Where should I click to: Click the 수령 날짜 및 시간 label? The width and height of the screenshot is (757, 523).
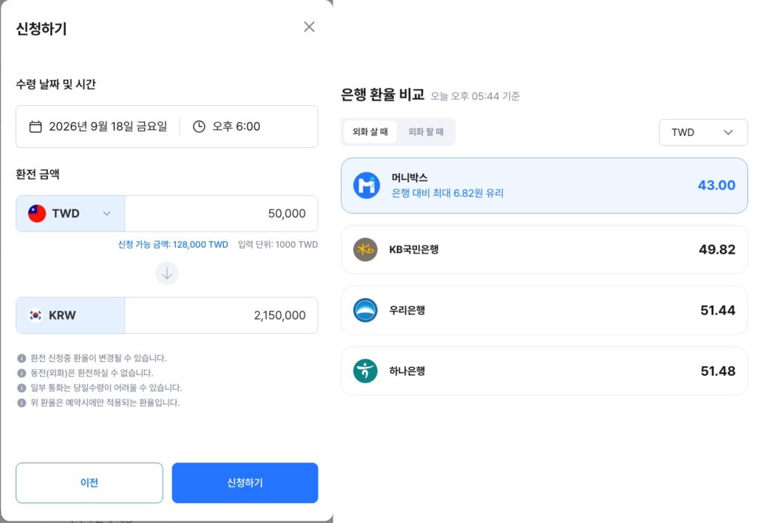coord(56,84)
